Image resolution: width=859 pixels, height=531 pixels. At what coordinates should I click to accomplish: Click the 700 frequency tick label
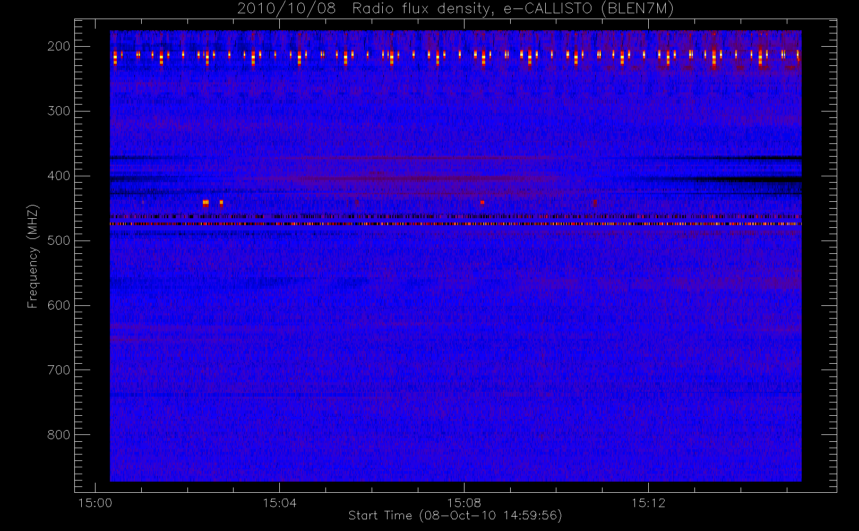pos(59,370)
